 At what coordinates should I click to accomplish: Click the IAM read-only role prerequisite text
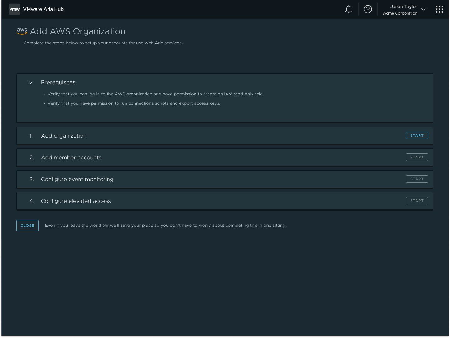(x=156, y=94)
